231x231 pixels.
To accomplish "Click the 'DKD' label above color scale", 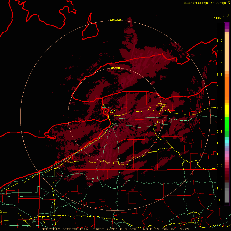I will (x=226, y=15).
